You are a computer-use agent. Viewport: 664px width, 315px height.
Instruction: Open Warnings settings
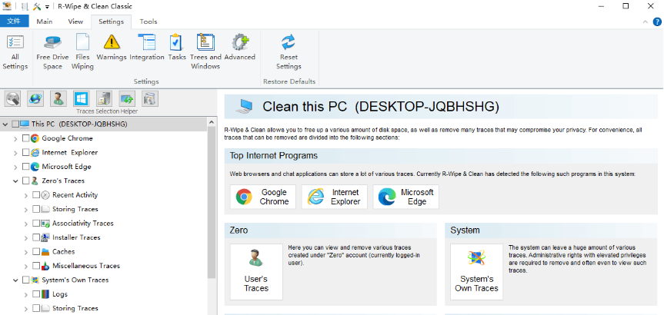click(112, 48)
